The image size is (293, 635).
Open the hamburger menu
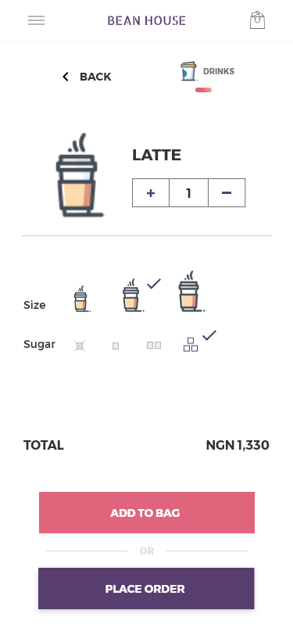click(37, 20)
